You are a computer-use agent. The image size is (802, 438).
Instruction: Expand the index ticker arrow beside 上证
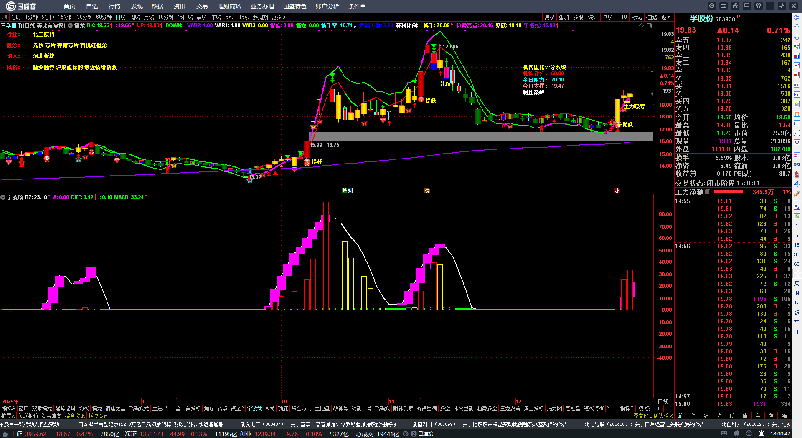[x=5, y=434]
